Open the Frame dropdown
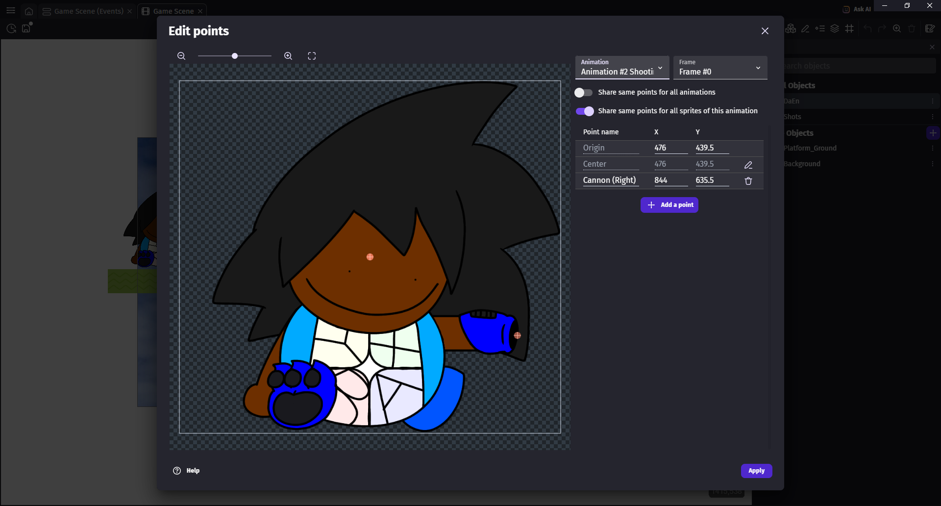Viewport: 941px width, 506px height. coord(719,68)
